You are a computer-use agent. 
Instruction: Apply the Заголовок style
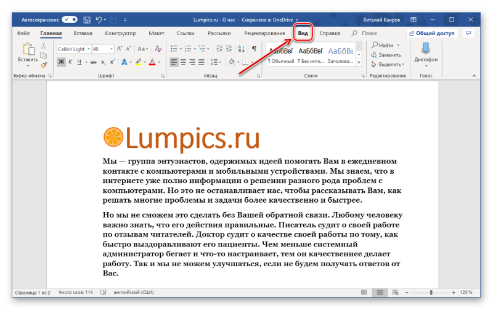tap(340, 55)
